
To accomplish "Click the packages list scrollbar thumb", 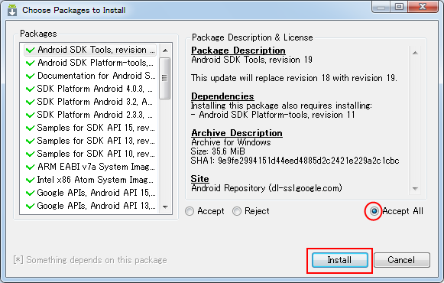I will click(x=164, y=78).
